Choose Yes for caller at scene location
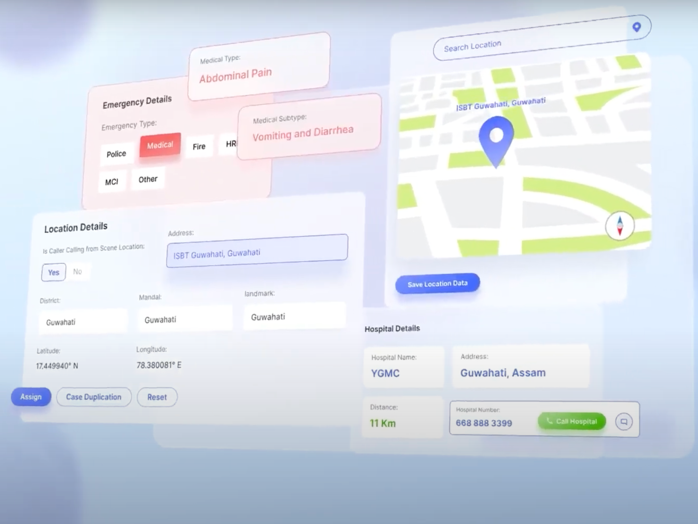 [x=54, y=272]
